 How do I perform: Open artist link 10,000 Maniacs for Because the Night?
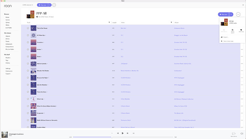coord(125,78)
